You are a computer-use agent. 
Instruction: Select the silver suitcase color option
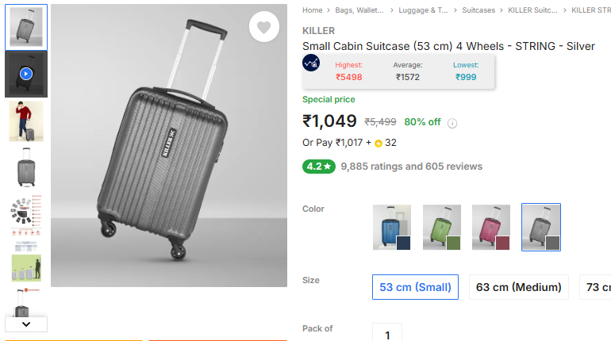click(541, 228)
